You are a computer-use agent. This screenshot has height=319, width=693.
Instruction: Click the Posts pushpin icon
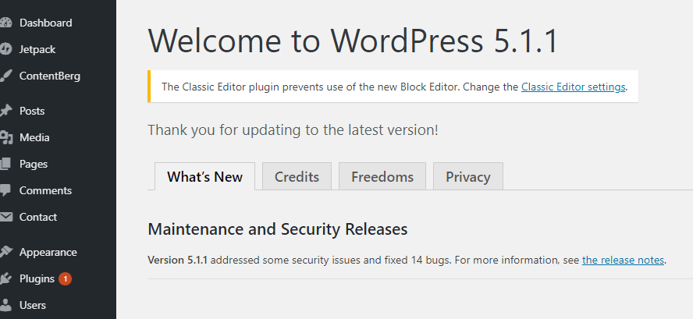pyautogui.click(x=5, y=111)
